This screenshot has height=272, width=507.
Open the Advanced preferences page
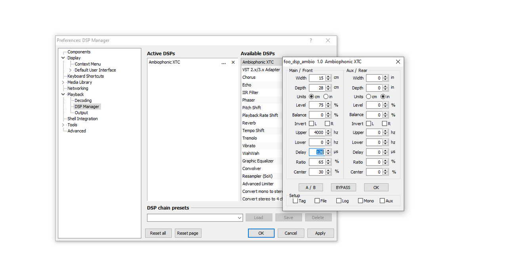click(76, 131)
